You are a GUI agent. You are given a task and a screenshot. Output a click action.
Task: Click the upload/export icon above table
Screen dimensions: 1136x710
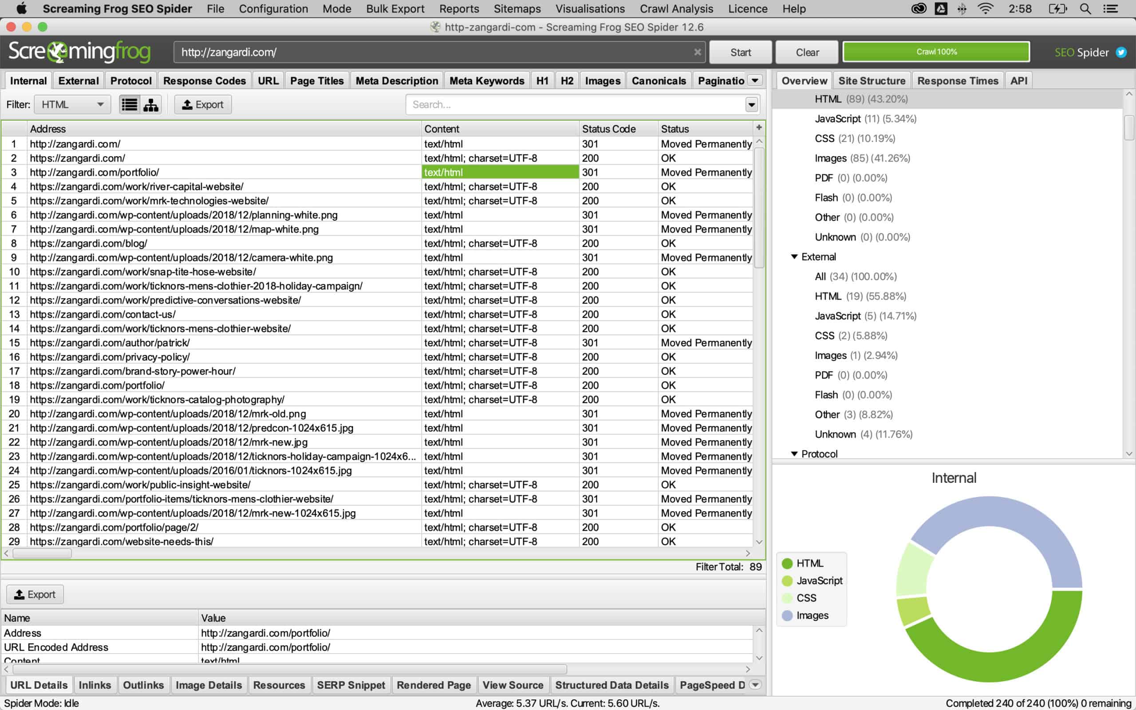[x=201, y=104]
